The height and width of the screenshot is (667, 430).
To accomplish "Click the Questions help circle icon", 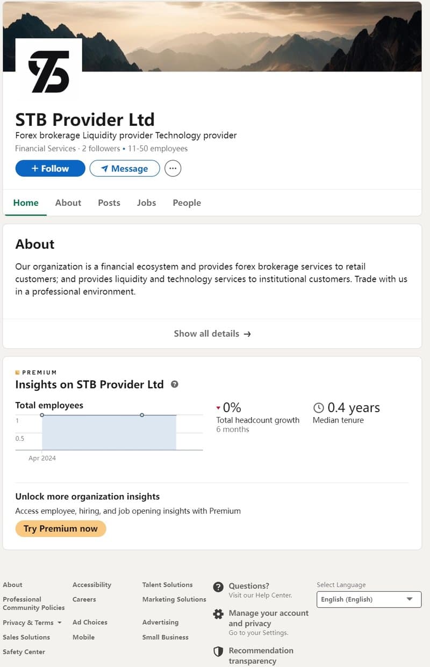I will tap(218, 587).
